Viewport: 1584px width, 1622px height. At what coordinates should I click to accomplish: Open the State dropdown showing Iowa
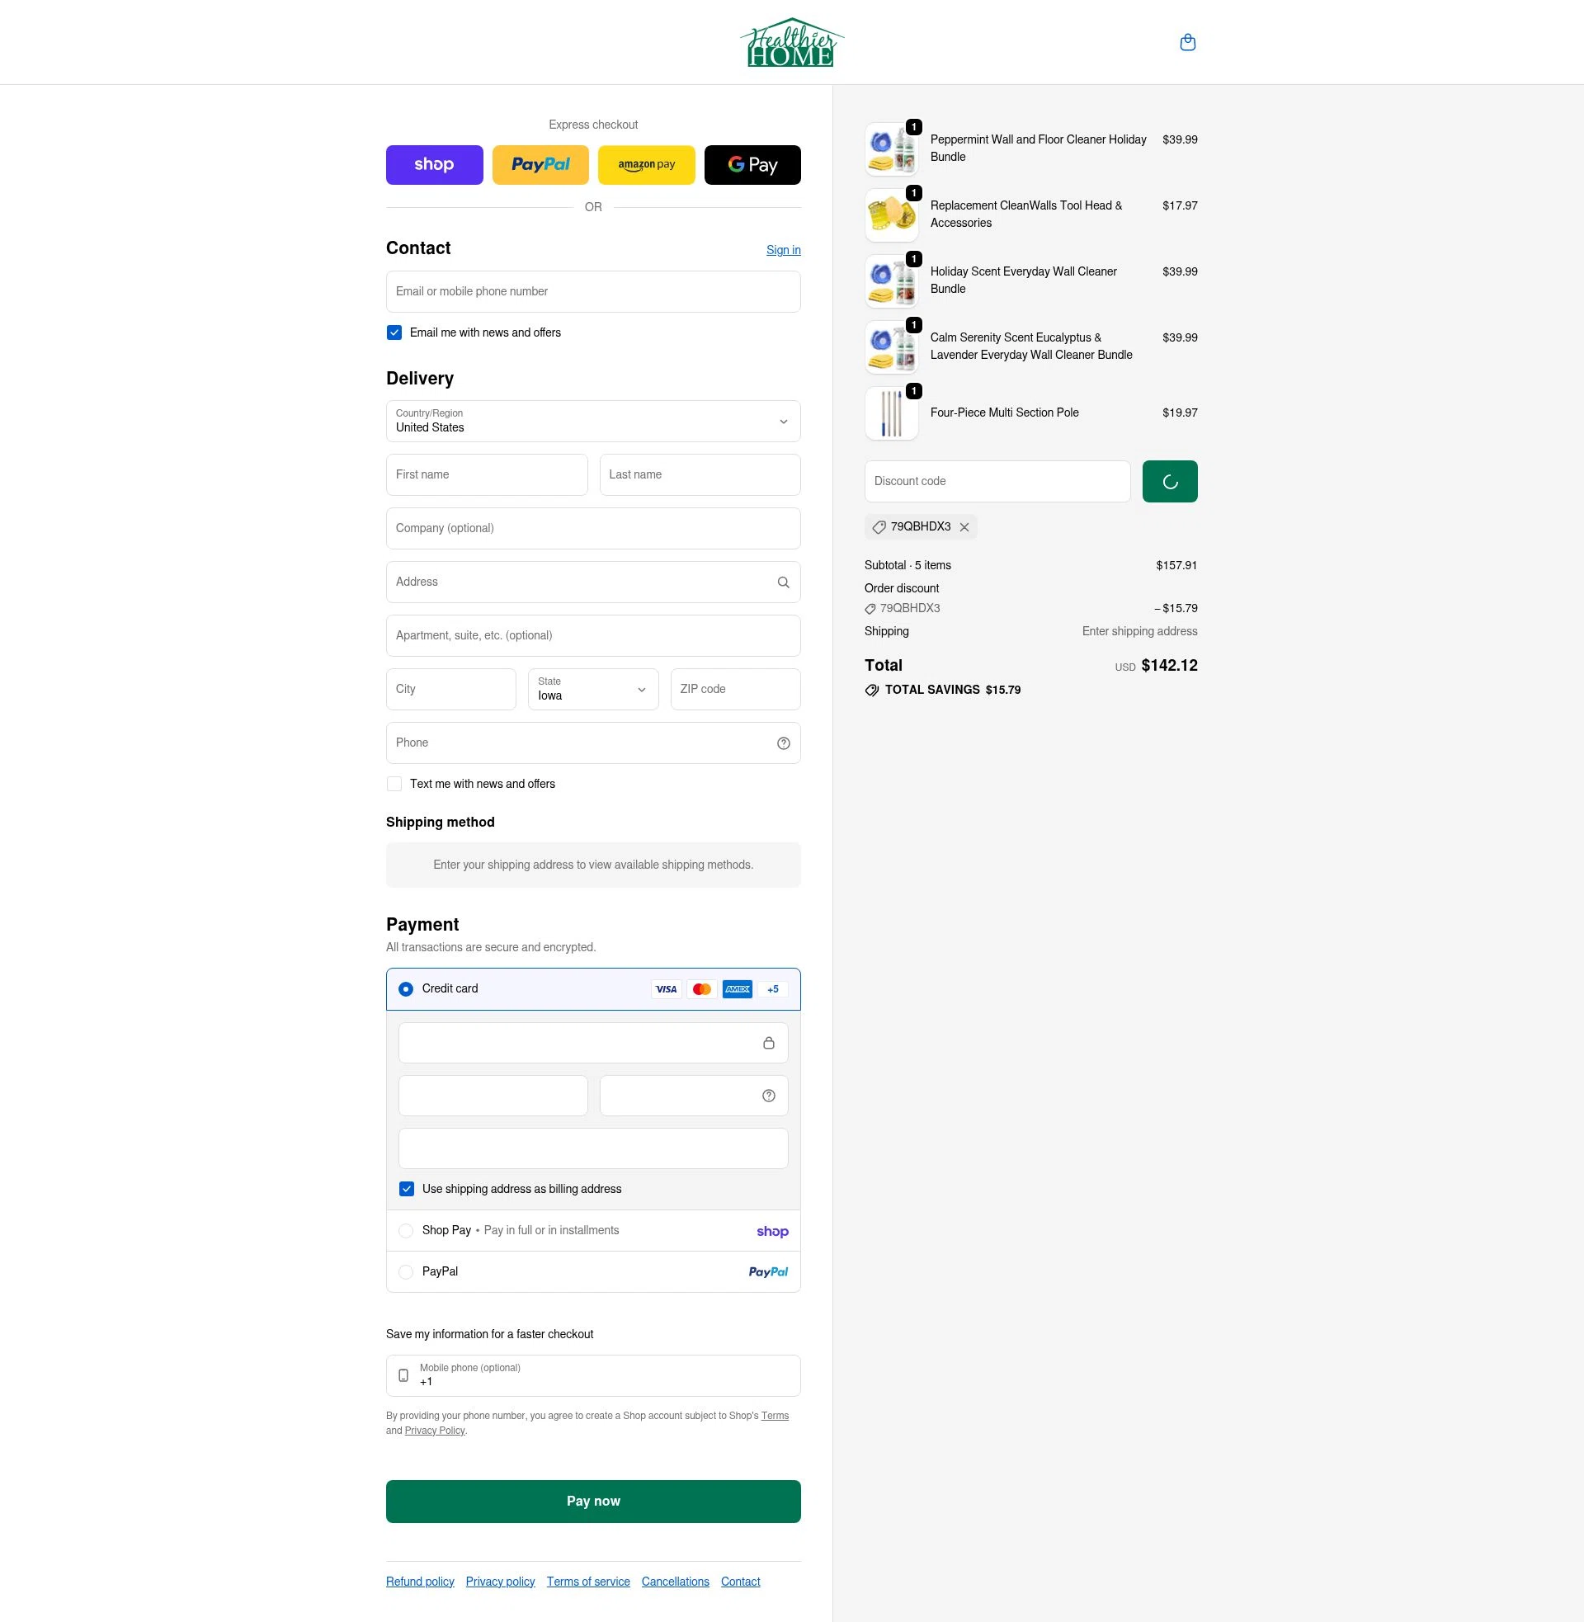click(592, 689)
